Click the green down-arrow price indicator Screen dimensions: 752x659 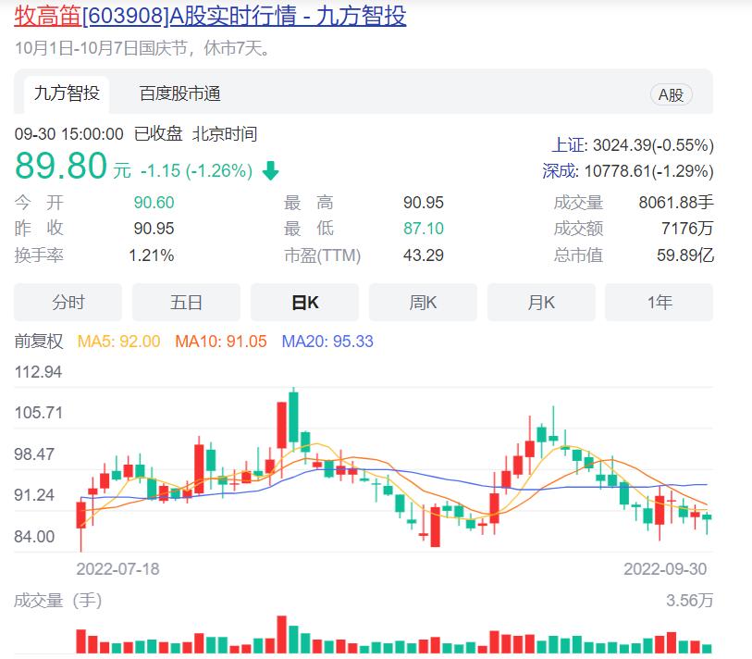270,170
